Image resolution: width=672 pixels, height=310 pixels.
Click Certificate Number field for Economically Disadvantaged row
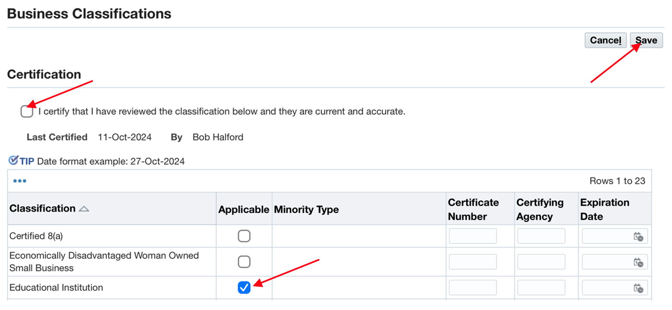[473, 262]
